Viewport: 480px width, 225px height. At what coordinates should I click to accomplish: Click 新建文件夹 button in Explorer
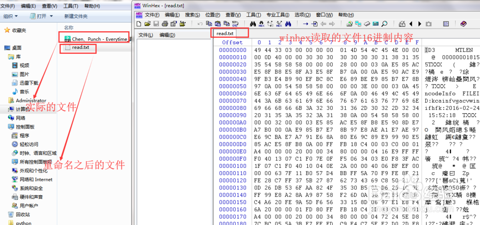[x=76, y=16]
